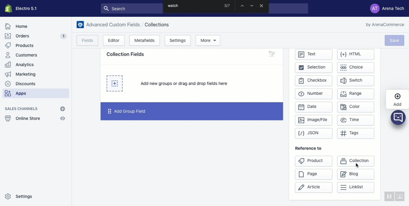Add a Choice field type
409x206 pixels.
tap(355, 67)
